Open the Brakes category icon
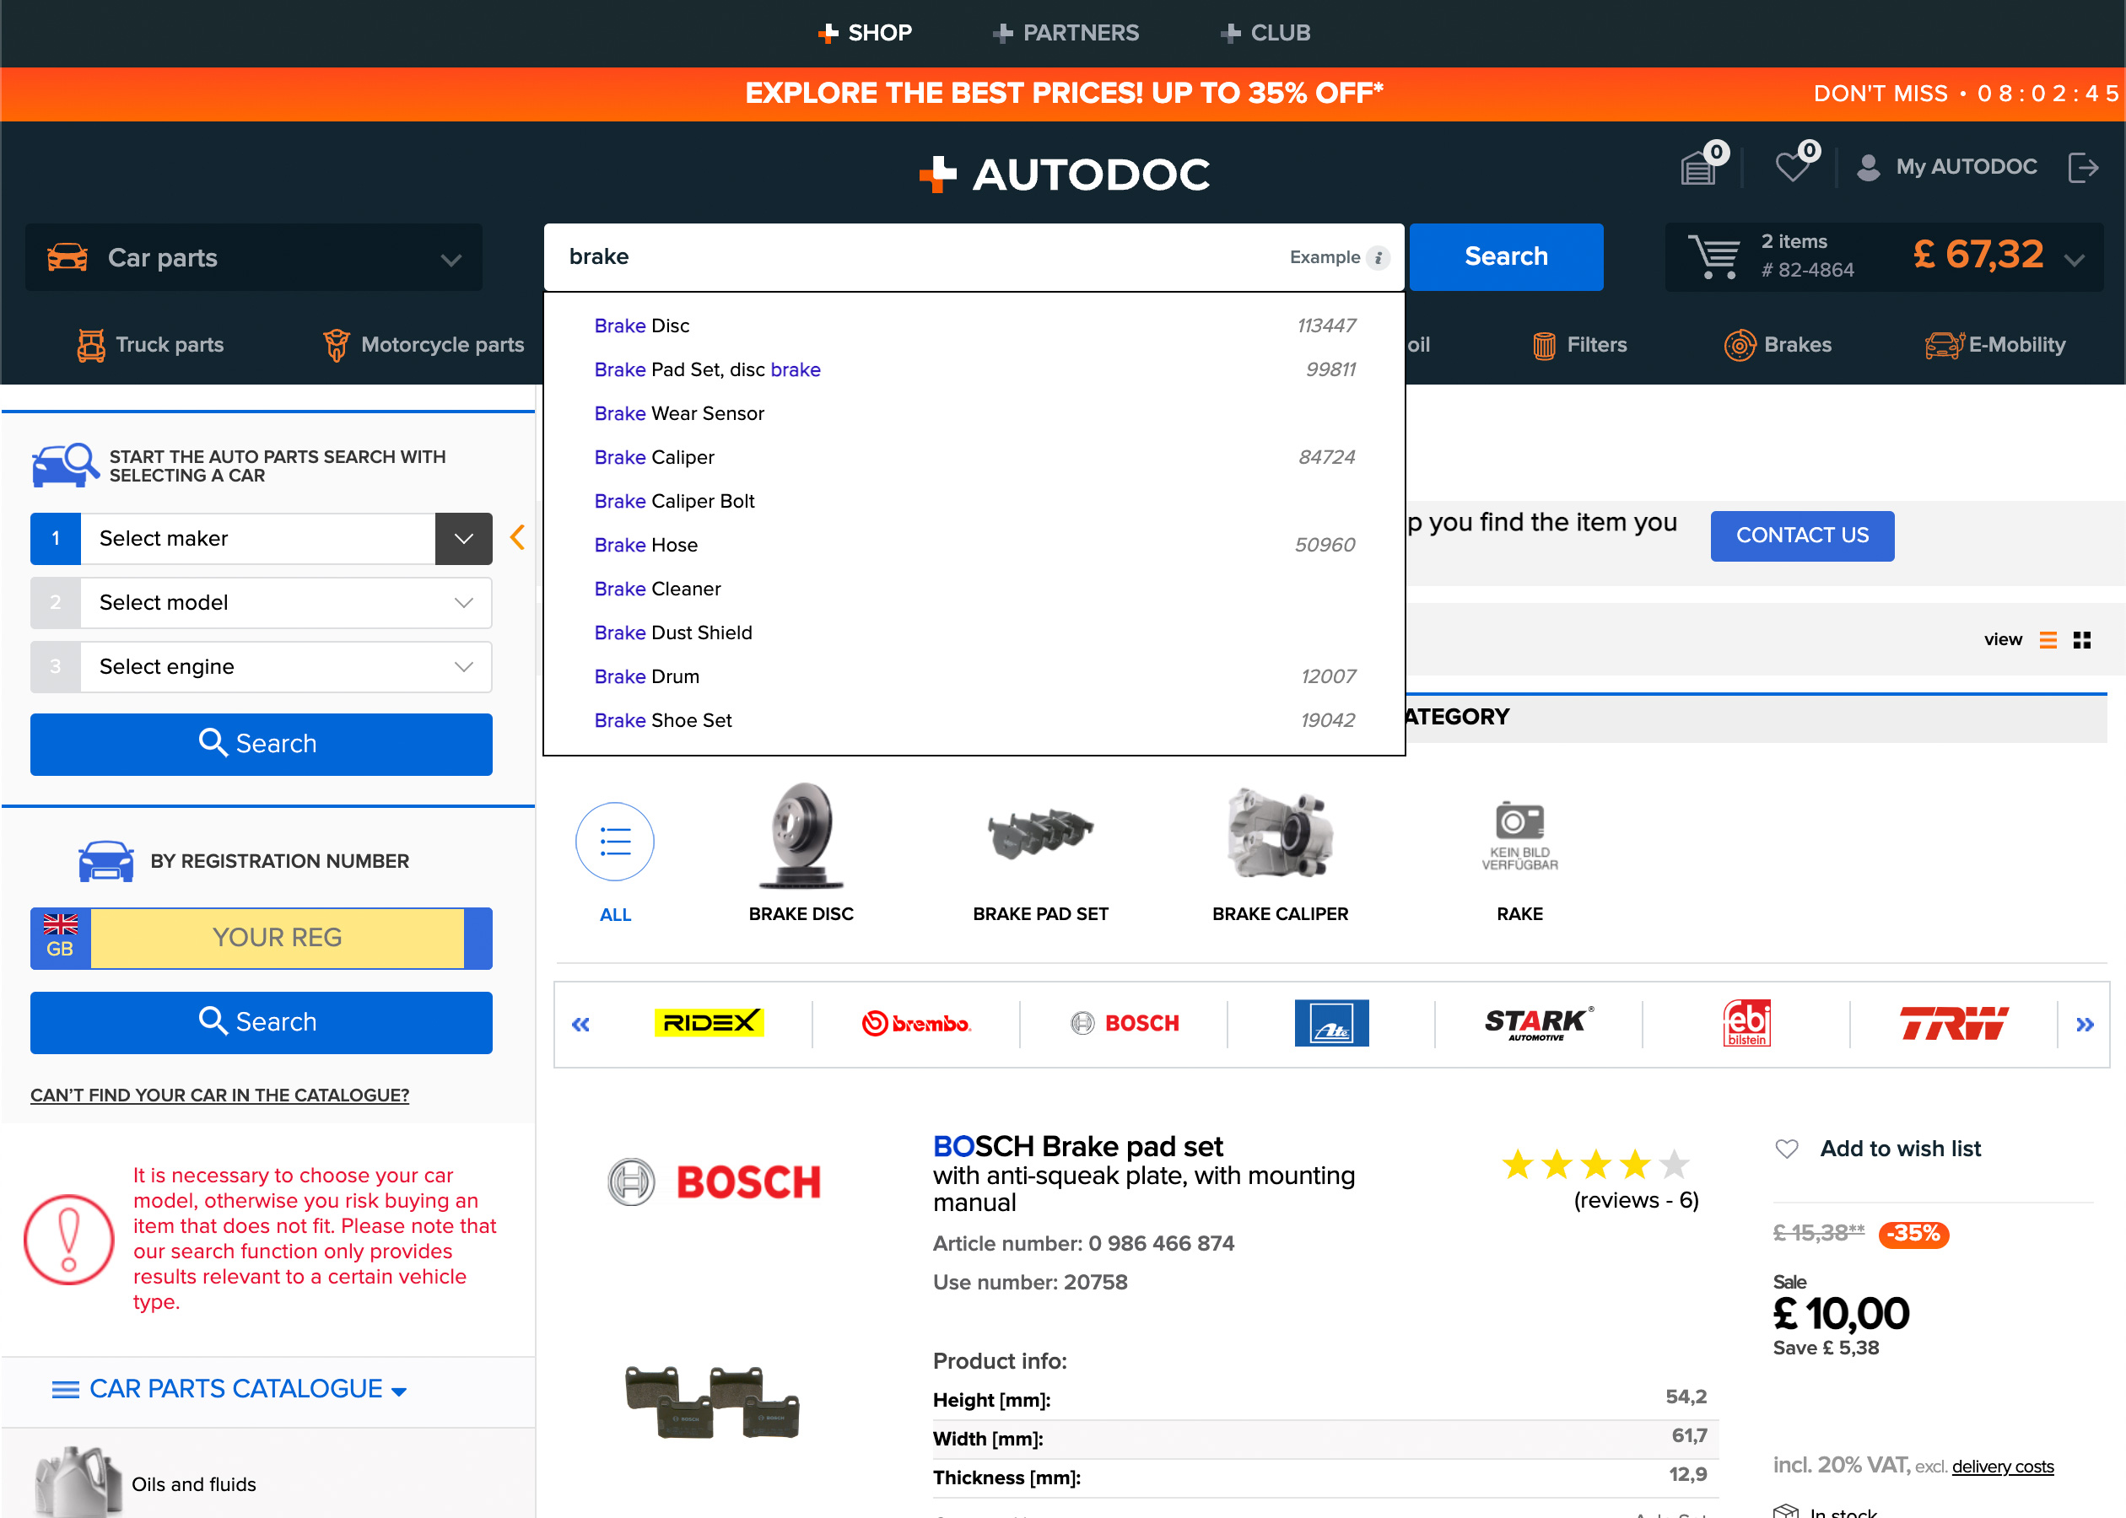The width and height of the screenshot is (2126, 1518). tap(1740, 344)
